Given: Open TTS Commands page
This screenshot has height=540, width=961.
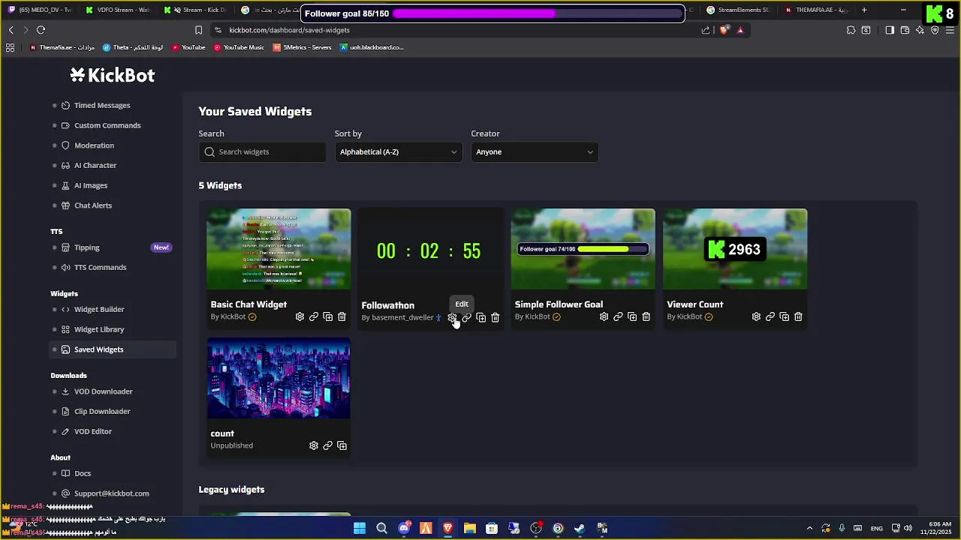Looking at the screenshot, I should [x=100, y=268].
